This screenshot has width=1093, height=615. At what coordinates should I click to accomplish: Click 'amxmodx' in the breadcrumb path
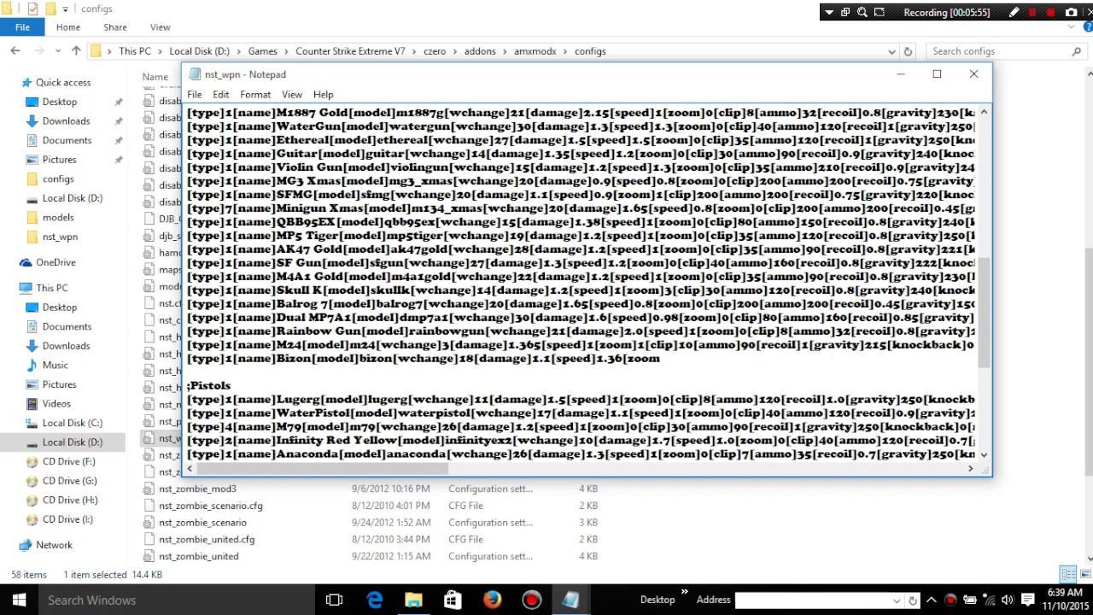(535, 51)
